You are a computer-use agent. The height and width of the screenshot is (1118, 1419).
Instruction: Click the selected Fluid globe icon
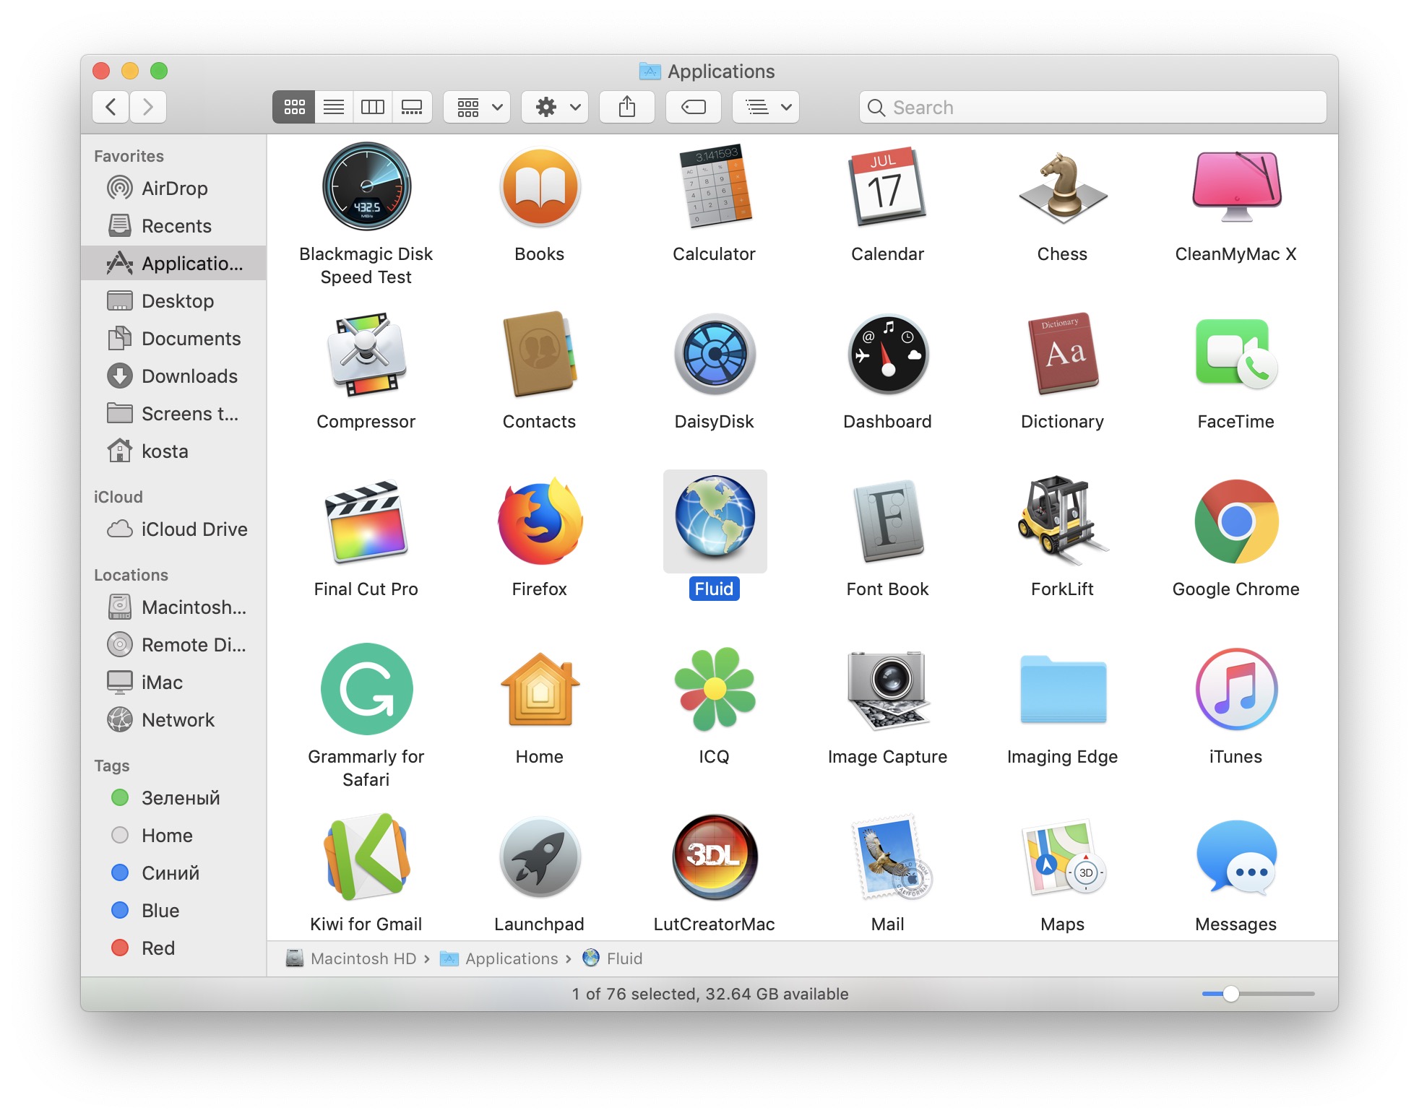[714, 519]
